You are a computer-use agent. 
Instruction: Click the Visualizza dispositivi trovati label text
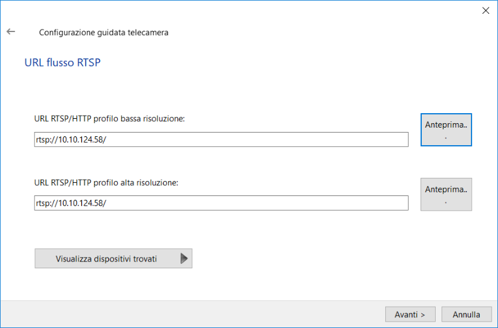point(106,259)
